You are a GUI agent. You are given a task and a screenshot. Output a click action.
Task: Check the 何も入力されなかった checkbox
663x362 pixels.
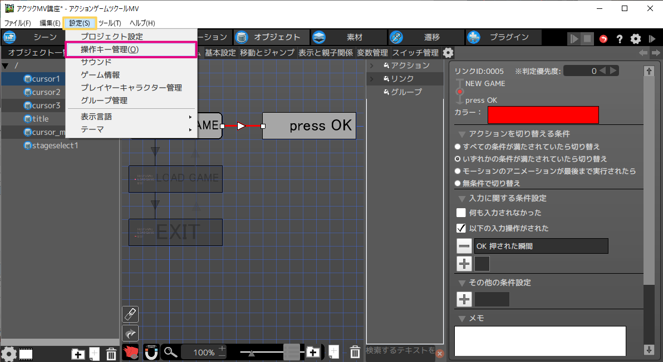461,213
